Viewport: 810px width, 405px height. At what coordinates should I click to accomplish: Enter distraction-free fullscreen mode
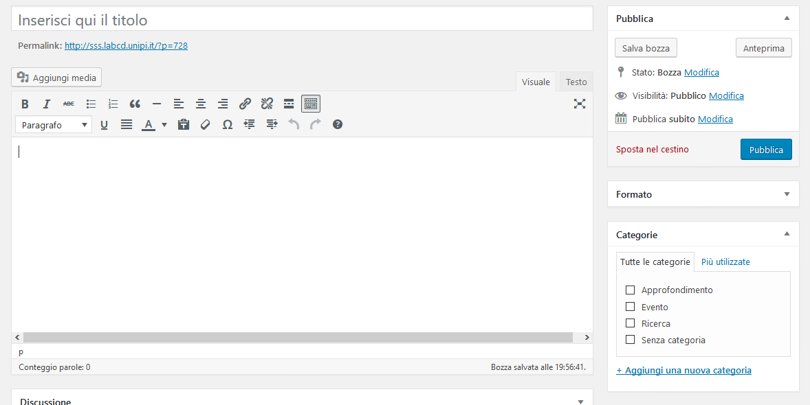point(580,104)
